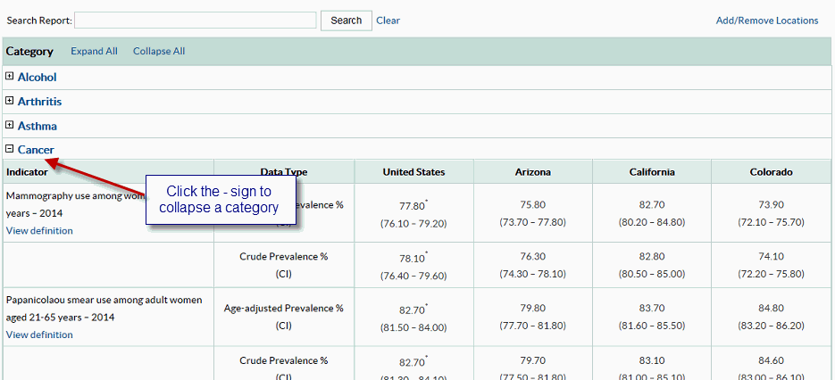Open the Arthritis category link
This screenshot has height=380, width=835.
[39, 102]
